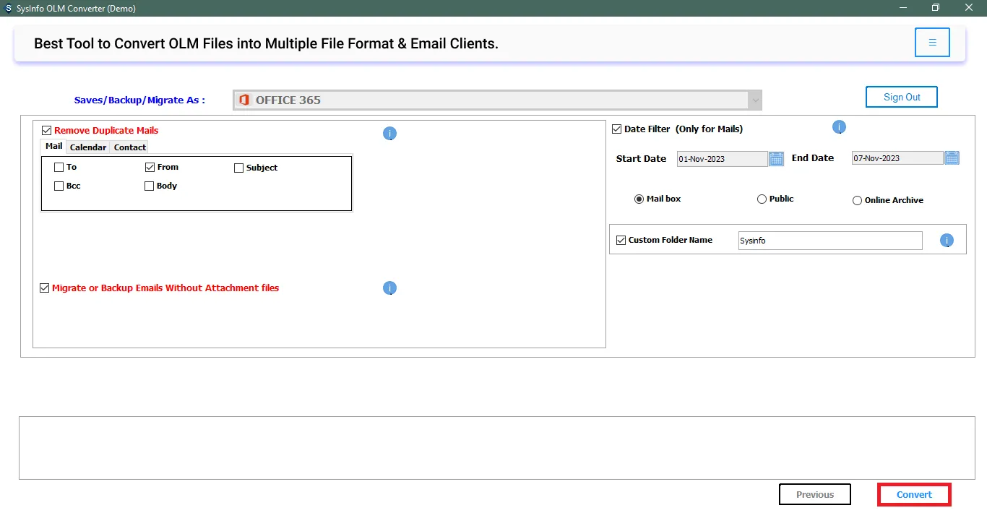Viewport: 987px width, 526px height.
Task: Click the SysInfo app icon in title bar
Action: tap(8, 8)
